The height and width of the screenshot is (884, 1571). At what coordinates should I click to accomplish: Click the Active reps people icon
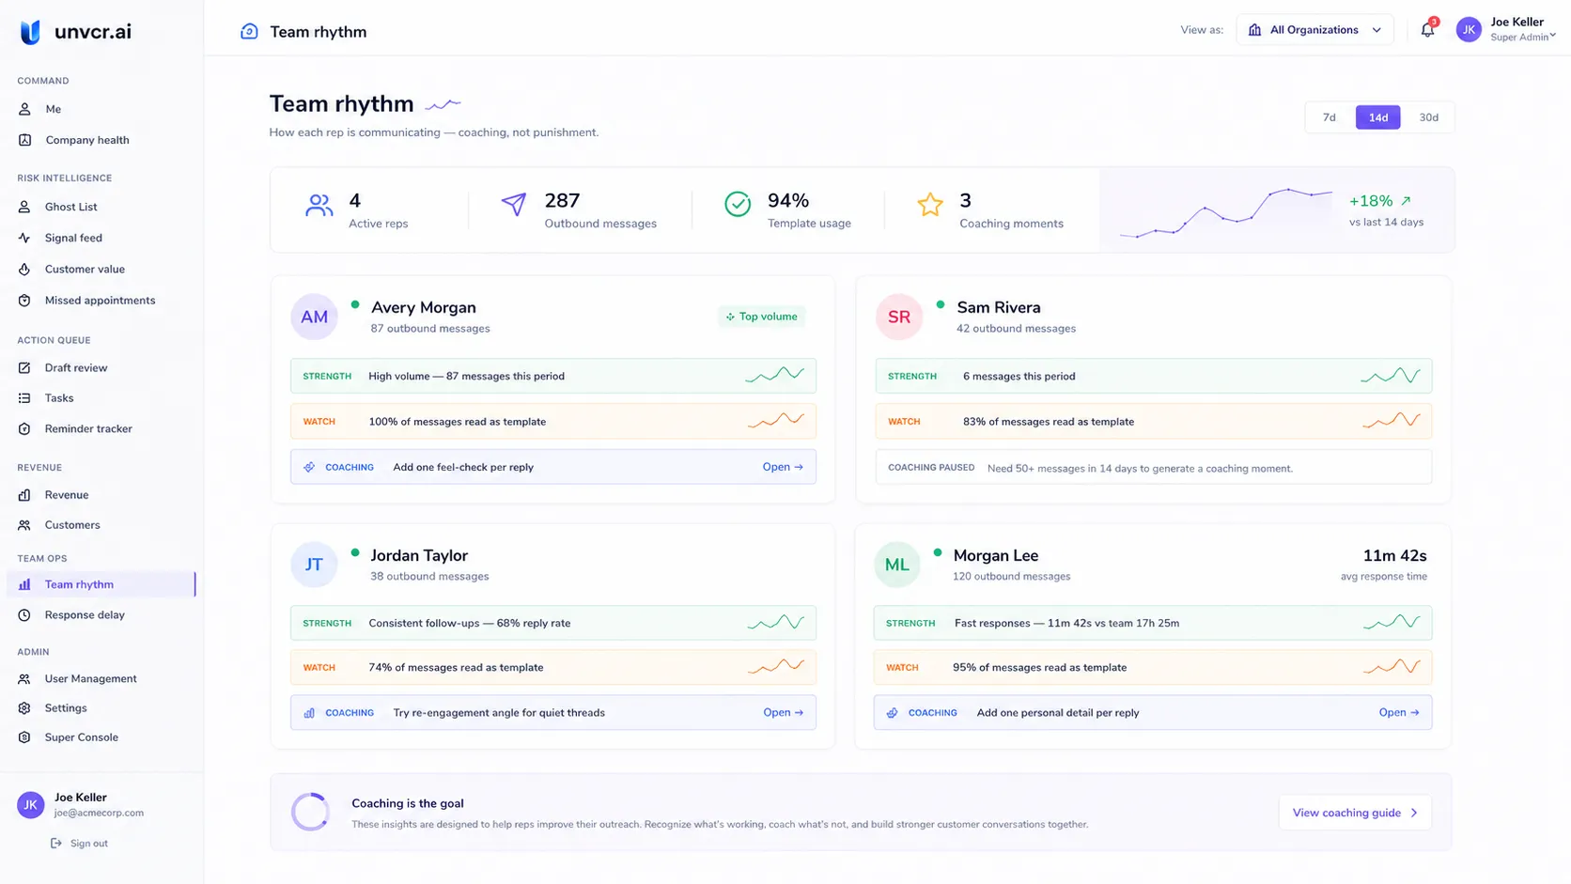click(319, 205)
